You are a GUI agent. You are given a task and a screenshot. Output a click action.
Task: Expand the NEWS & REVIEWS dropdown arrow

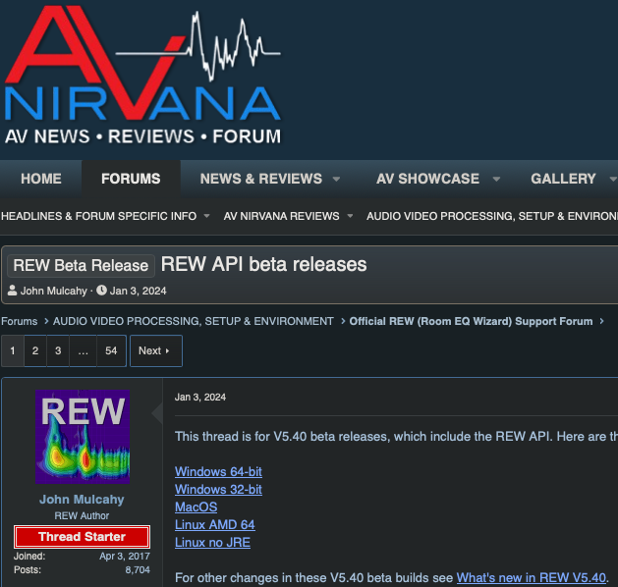coord(336,179)
